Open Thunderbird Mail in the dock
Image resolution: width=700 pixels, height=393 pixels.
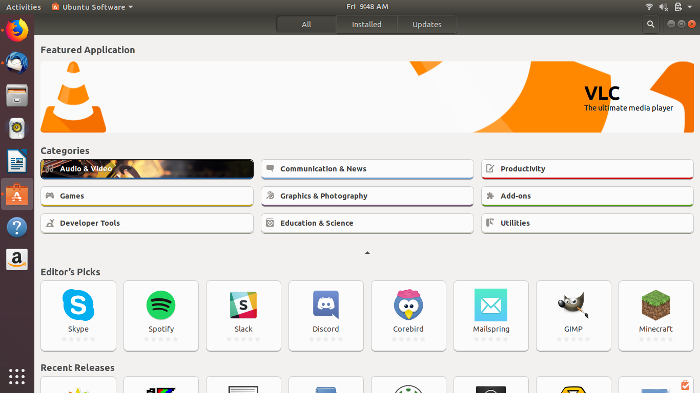click(x=17, y=63)
